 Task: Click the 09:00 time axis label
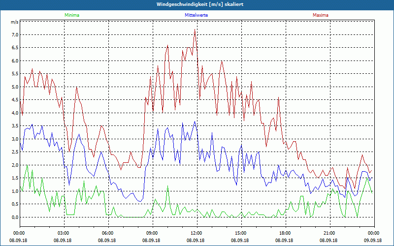coord(153,233)
